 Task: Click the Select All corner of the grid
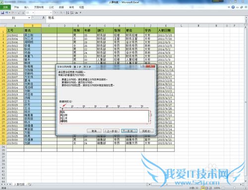(x=3, y=26)
